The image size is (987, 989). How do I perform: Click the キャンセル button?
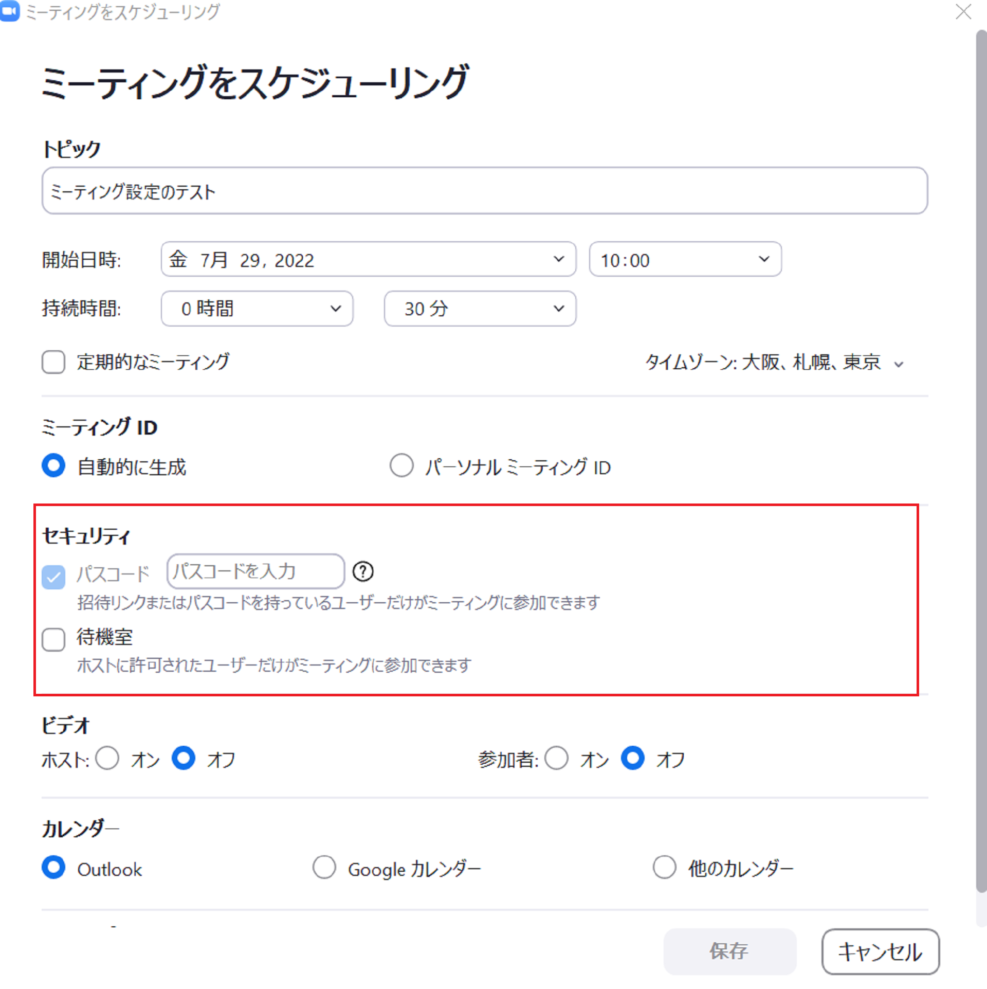(x=880, y=951)
